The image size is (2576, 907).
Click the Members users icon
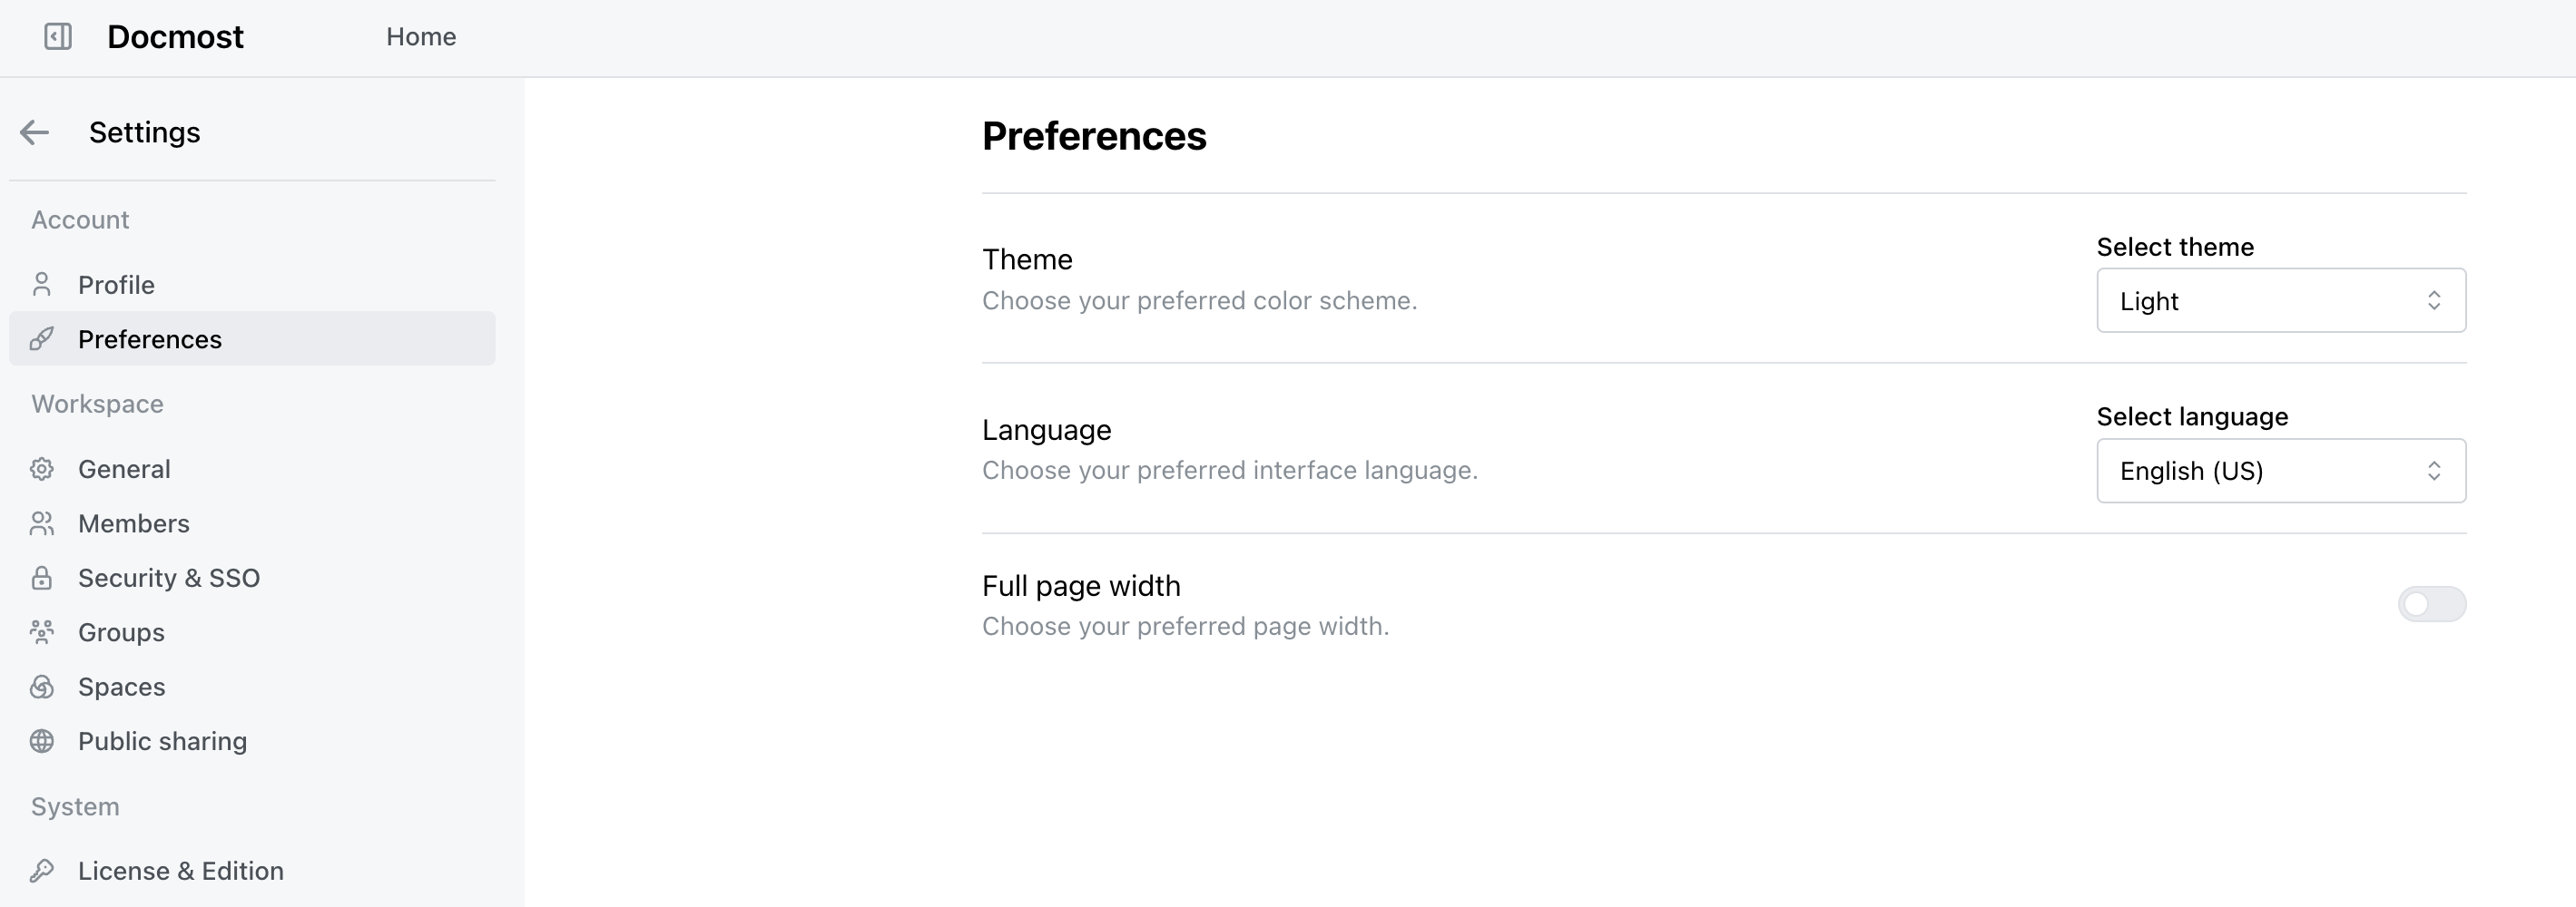click(x=42, y=523)
